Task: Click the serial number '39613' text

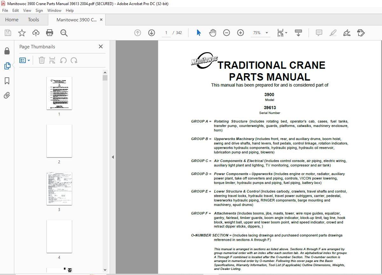Action: (270, 108)
